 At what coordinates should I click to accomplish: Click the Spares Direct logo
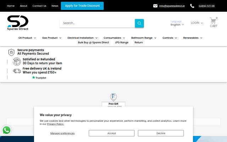point(18,23)
